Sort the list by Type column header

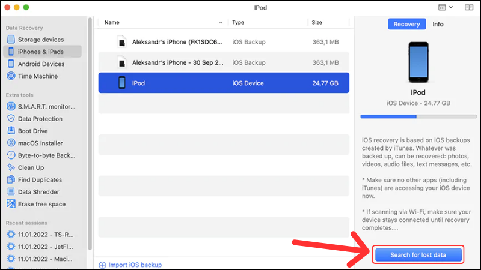pos(238,22)
